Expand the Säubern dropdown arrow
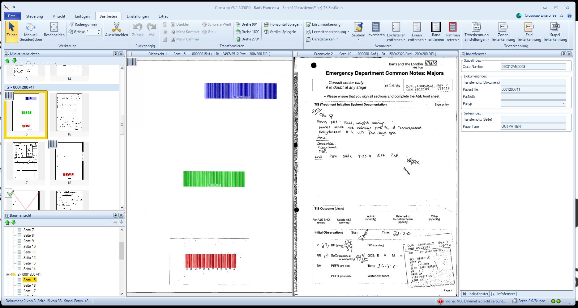578x308 pixels. (x=358, y=40)
